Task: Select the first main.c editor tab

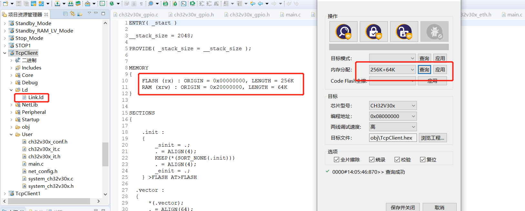Action: point(293,14)
